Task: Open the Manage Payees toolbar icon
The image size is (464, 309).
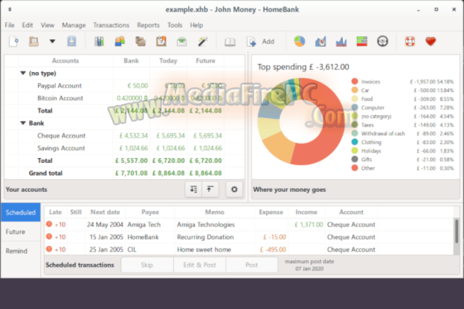Action: click(x=120, y=41)
